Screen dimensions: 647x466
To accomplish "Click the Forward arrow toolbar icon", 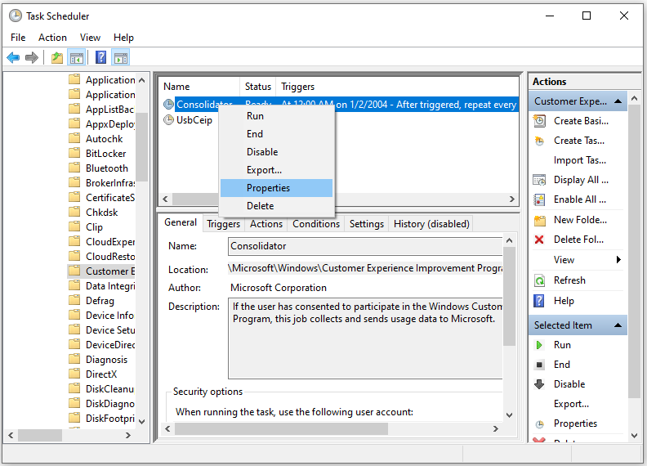I will click(x=32, y=57).
